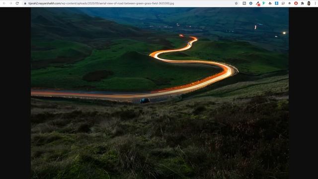
Task: Zoom into the light-trail road photo
Action: pyautogui.click(x=160, y=93)
